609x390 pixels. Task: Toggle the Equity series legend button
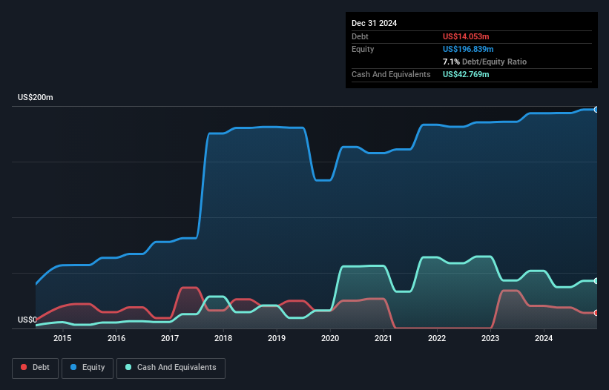88,368
